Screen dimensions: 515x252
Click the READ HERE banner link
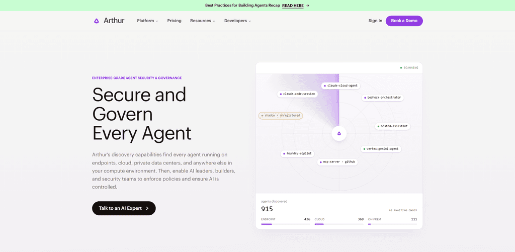coord(293,6)
